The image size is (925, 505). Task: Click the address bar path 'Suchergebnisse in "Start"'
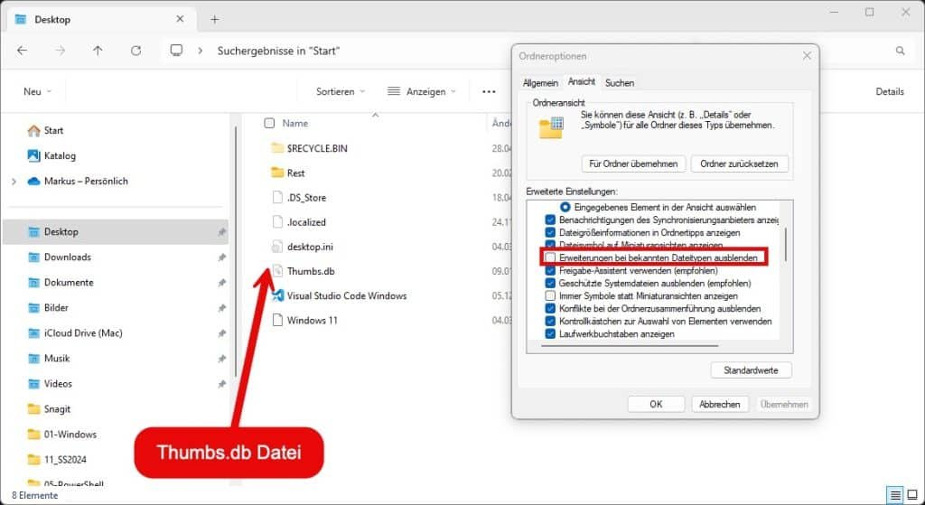pos(278,51)
